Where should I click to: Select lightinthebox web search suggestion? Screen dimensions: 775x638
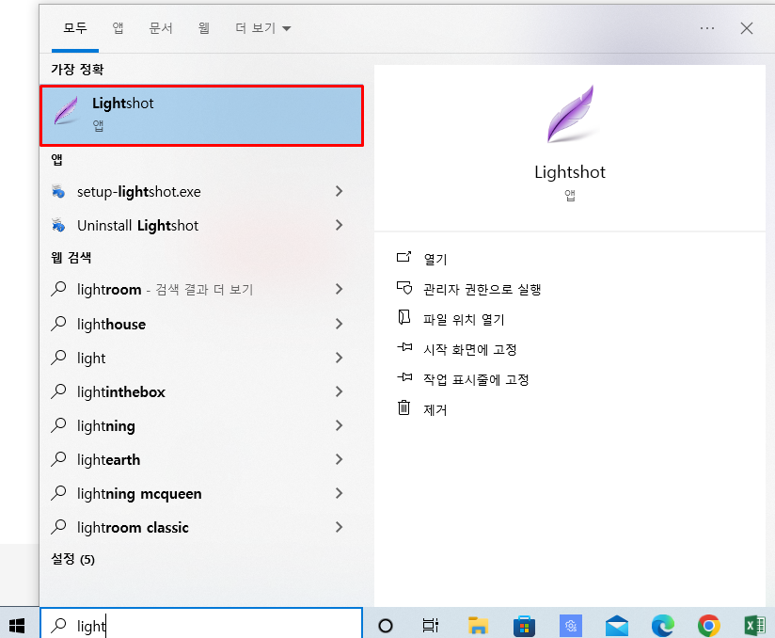[201, 391]
